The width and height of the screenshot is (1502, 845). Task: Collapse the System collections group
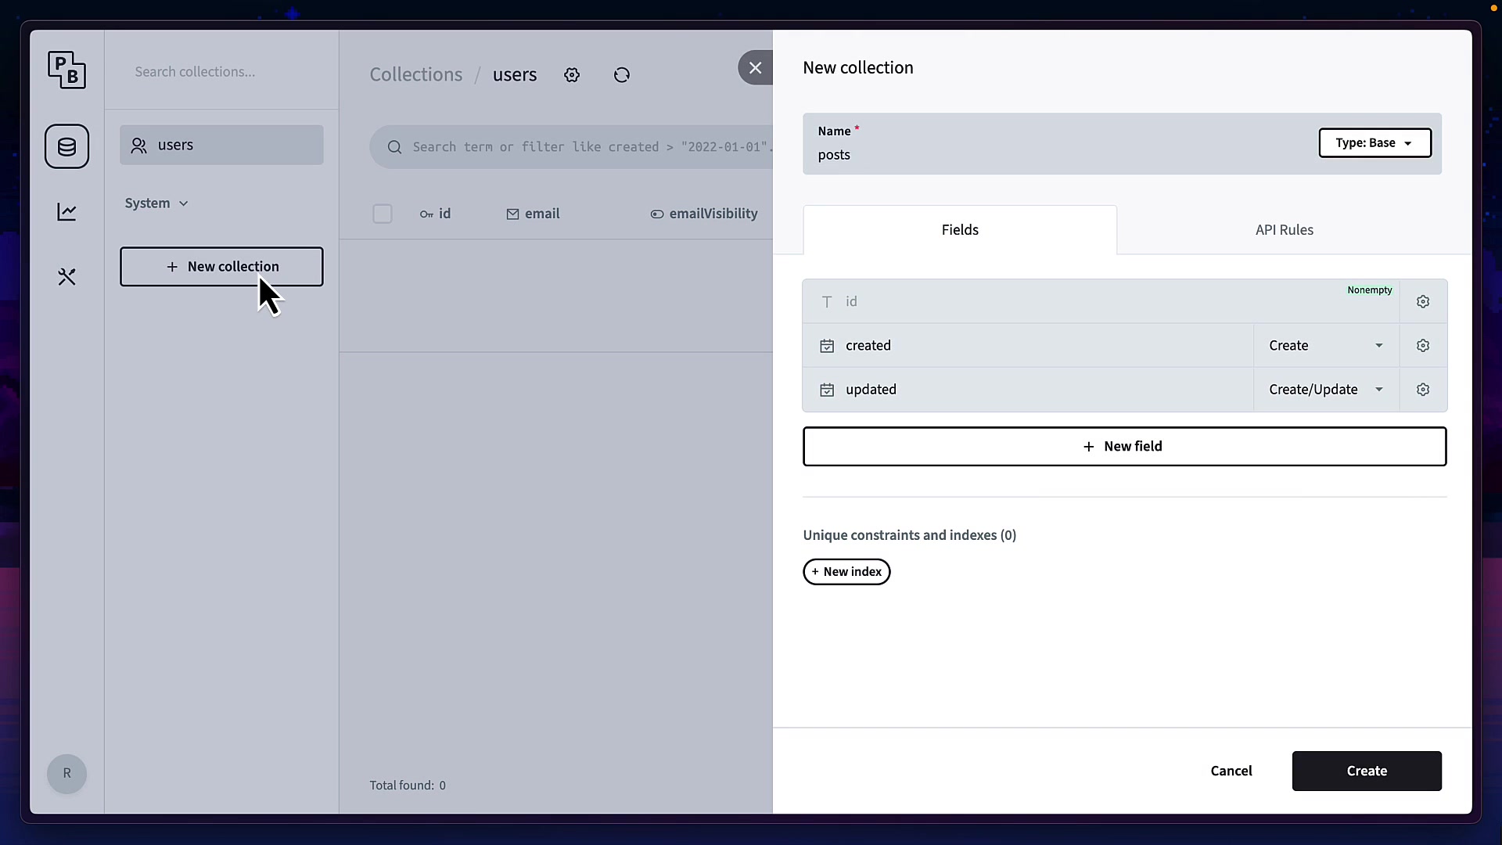pos(156,203)
